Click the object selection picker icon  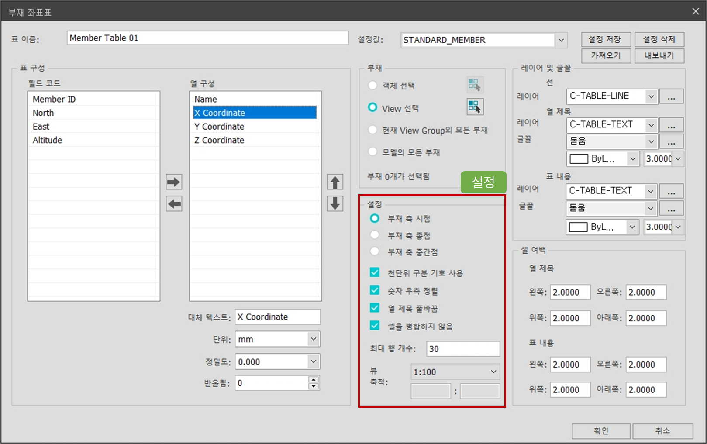point(474,85)
